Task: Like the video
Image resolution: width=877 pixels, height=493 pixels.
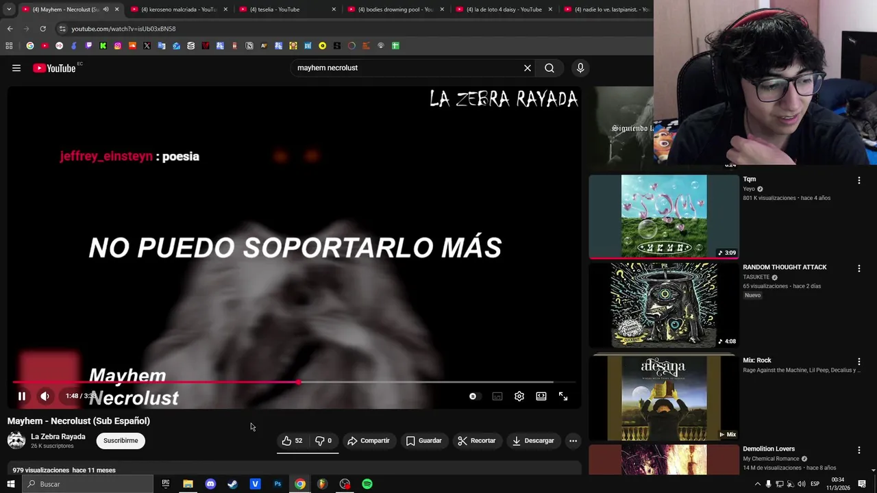Action: pos(292,440)
